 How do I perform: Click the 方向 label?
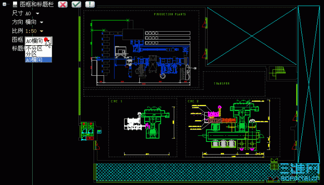pyautogui.click(x=17, y=22)
